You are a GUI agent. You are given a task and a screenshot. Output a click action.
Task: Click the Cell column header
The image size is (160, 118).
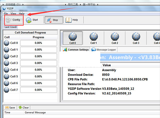[x=12, y=37]
